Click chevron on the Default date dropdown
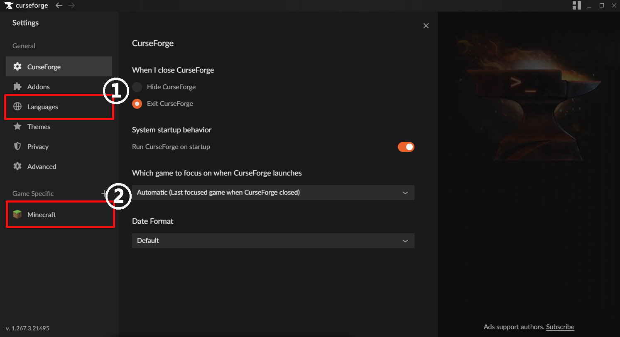620x337 pixels. pos(405,241)
